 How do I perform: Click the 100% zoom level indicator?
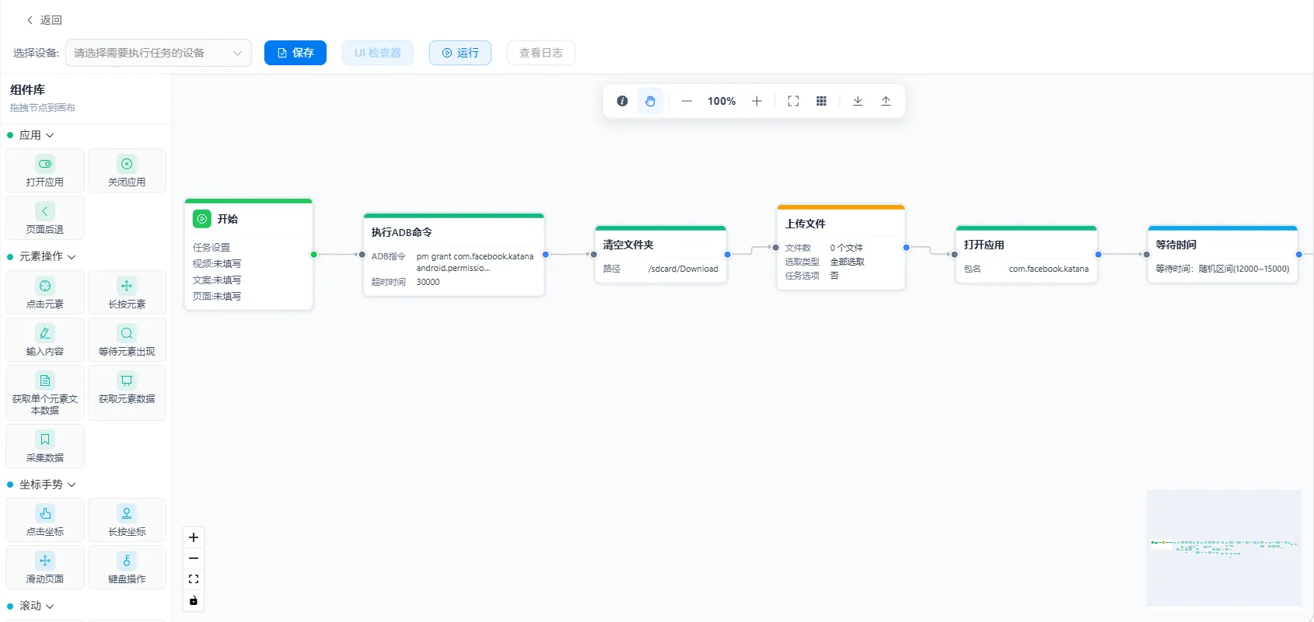coord(722,101)
